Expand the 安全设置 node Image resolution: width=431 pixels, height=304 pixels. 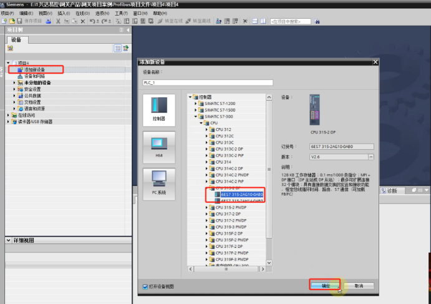14,89
